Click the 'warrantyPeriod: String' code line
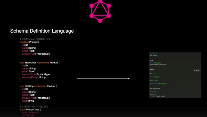This screenshot has height=117, width=207. click(x=34, y=77)
